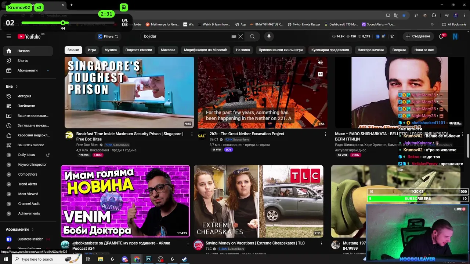Open the vidIQ Filters control

coord(108,36)
